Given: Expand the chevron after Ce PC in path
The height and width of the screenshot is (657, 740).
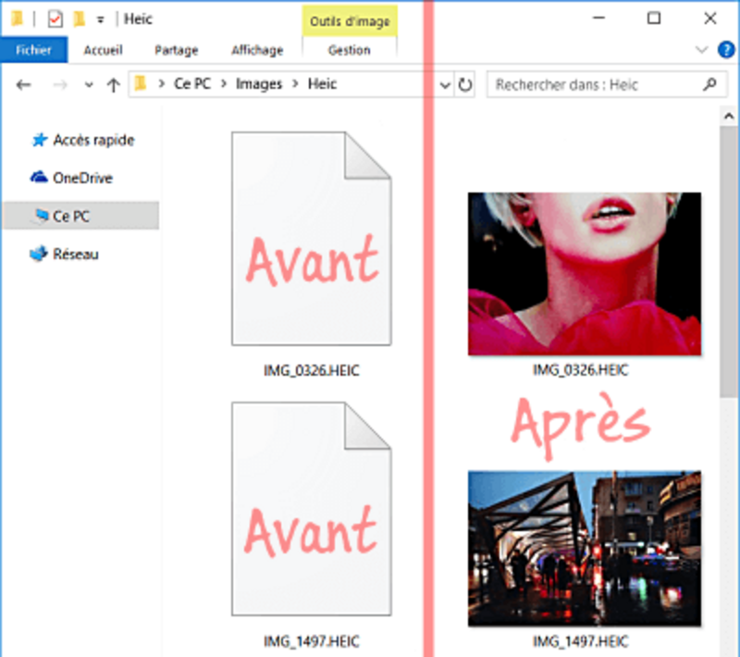Looking at the screenshot, I should [224, 84].
